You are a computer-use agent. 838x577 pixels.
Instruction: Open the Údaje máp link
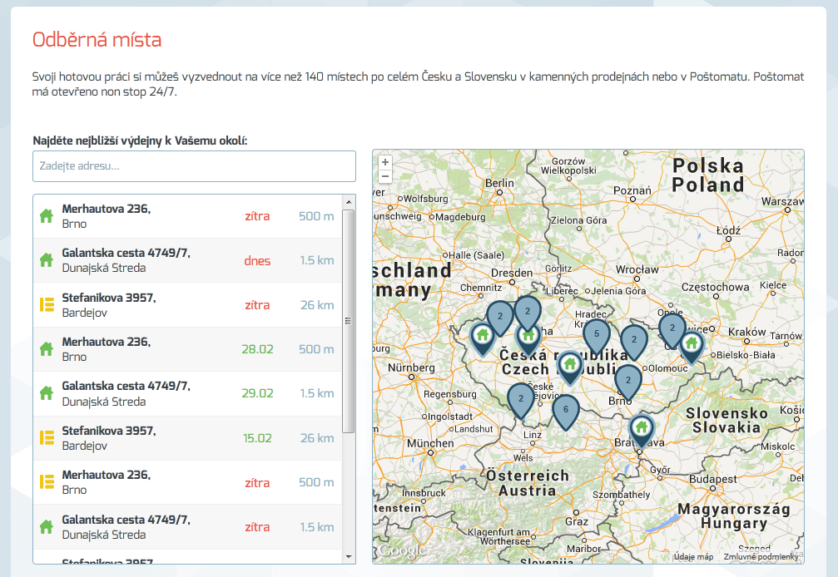pyautogui.click(x=694, y=557)
